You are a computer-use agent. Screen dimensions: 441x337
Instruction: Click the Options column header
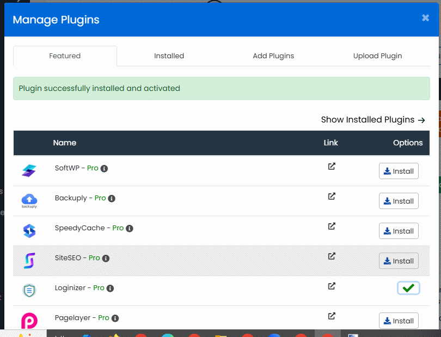click(408, 143)
